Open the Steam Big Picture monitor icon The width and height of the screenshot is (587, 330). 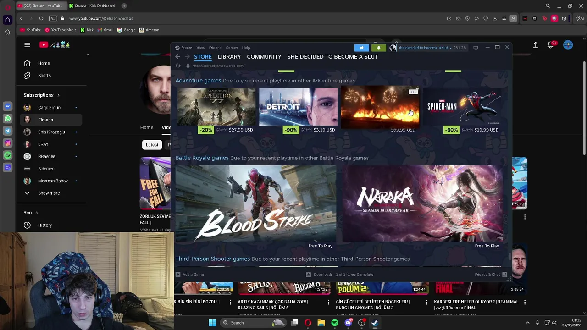pyautogui.click(x=476, y=48)
